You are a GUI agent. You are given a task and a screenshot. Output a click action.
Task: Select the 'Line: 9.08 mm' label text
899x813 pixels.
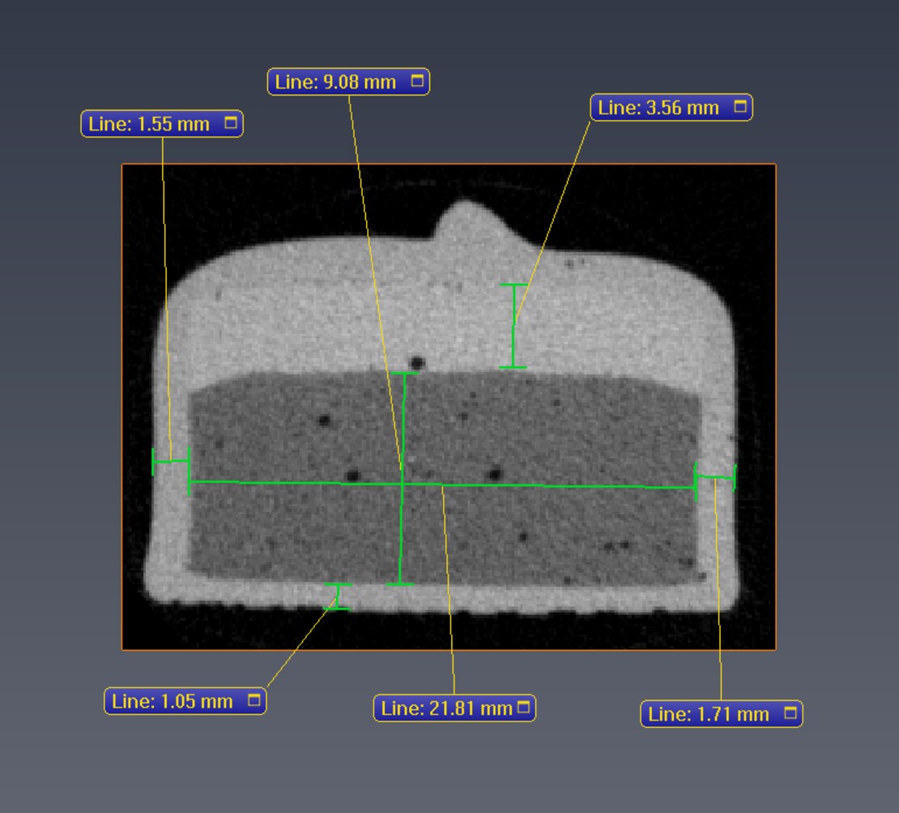[x=336, y=82]
